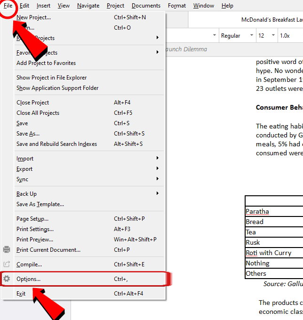The width and height of the screenshot is (303, 320).
Task: Expand the Export submenu
Action: point(89,169)
